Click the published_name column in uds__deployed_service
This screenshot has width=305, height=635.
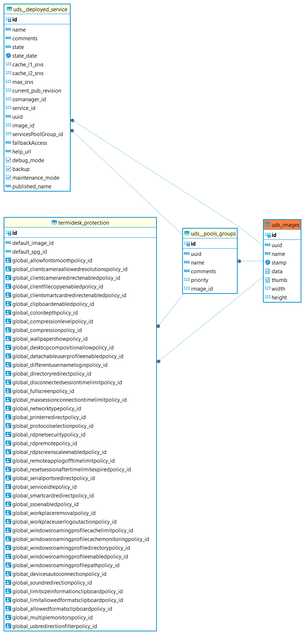coord(32,186)
